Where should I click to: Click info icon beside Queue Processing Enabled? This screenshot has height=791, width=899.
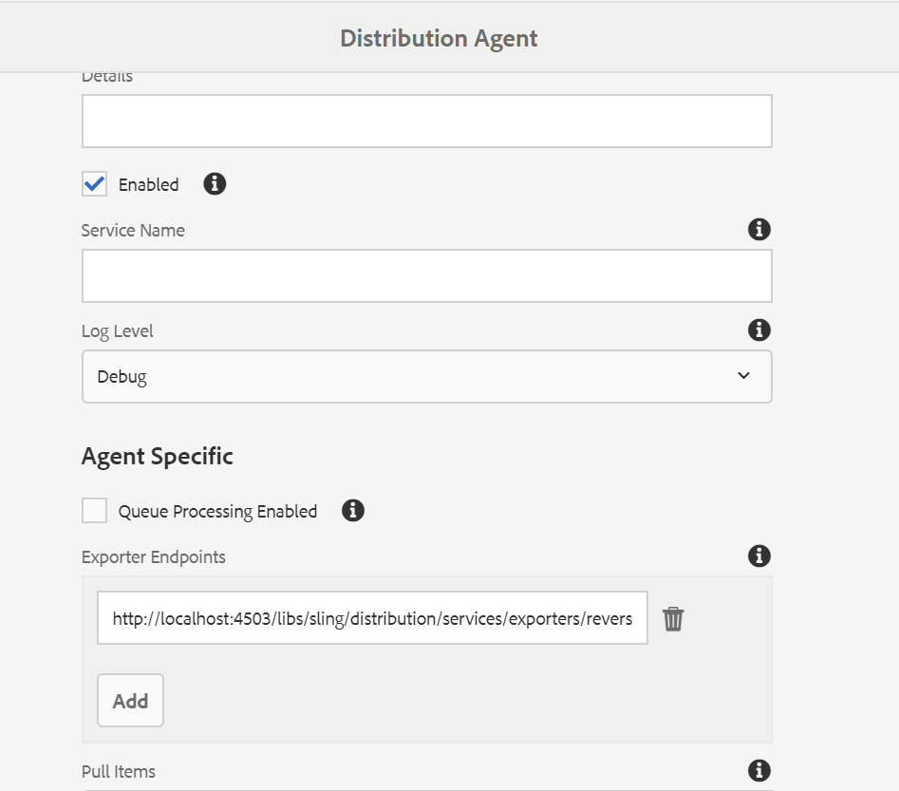(x=353, y=511)
